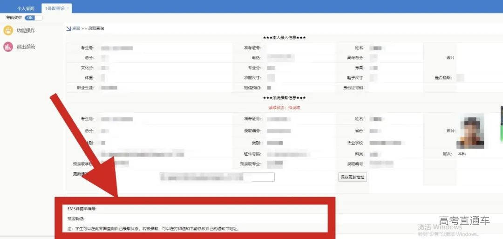Viewport: 503px width, 239px height.
Task: Open the candidate photo thumbnail
Action: pos(471,132)
